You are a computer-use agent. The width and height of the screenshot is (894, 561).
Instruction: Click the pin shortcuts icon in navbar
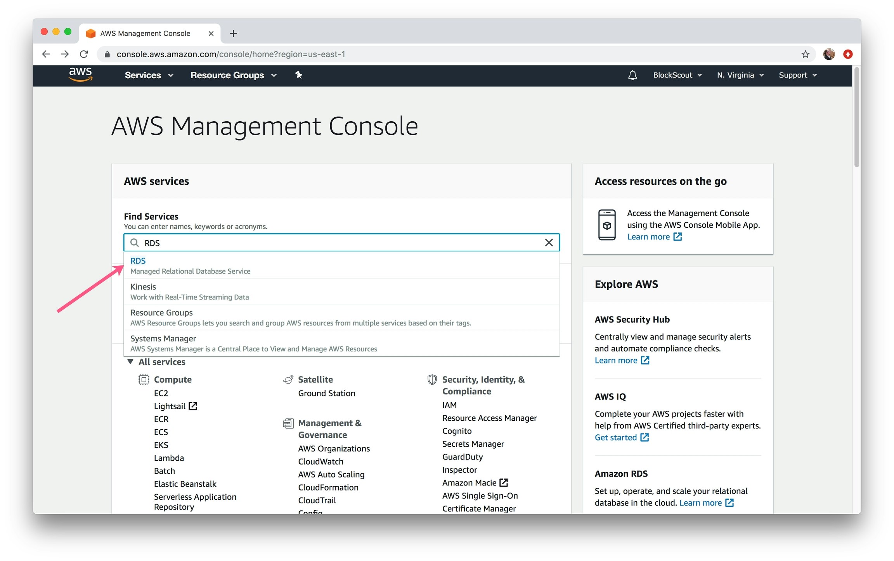tap(298, 75)
